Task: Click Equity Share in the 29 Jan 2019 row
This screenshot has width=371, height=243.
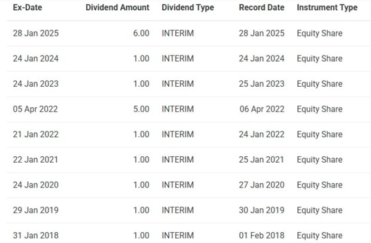Action: point(320,210)
